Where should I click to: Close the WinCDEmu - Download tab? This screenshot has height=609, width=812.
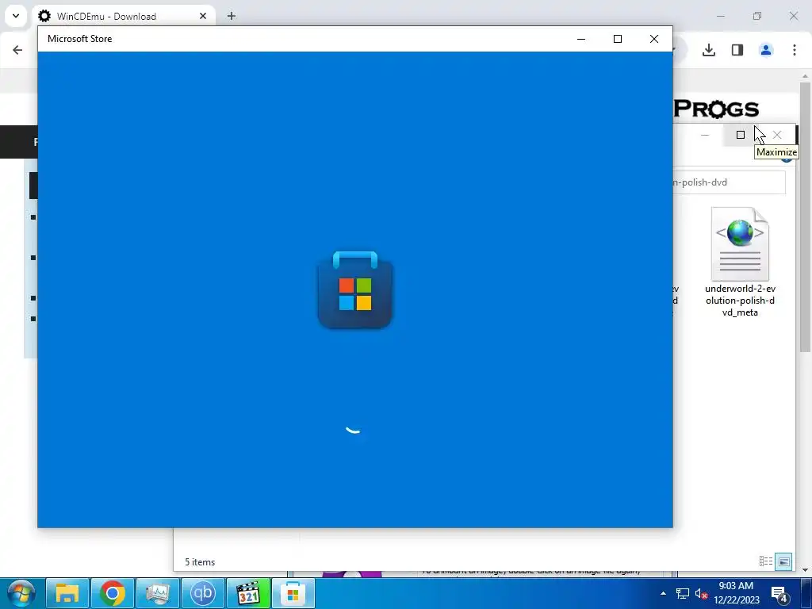(x=203, y=16)
